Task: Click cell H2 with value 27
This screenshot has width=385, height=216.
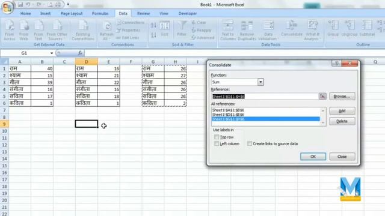Action: pyautogui.click(x=175, y=76)
